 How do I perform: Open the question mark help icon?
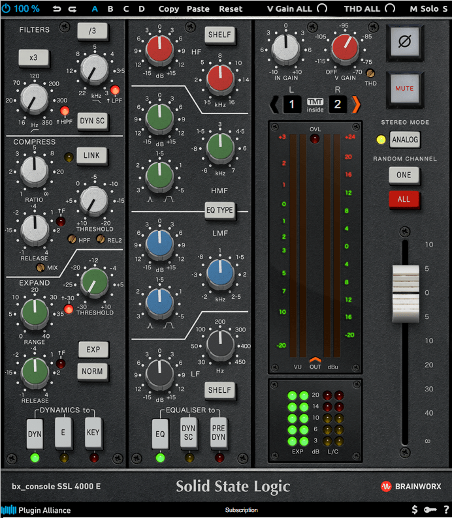tap(445, 510)
